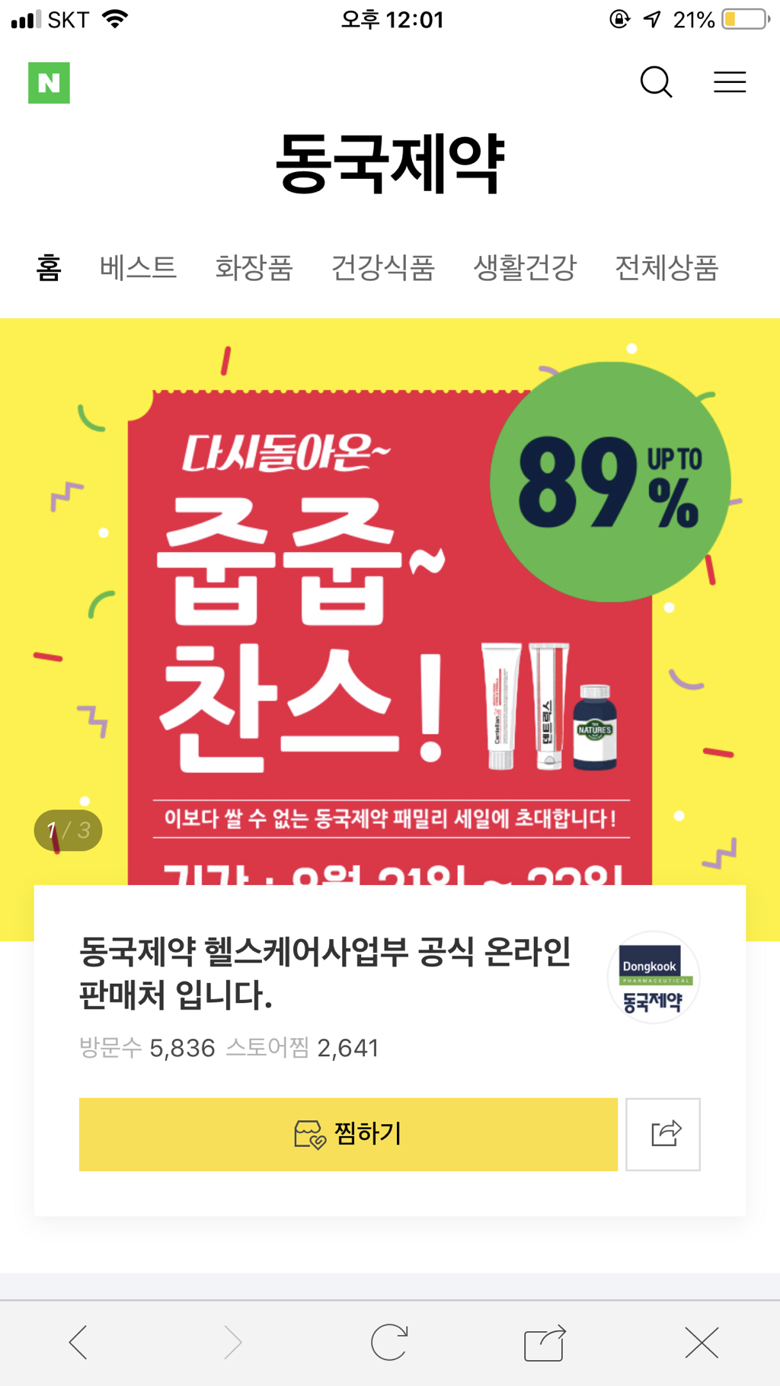
Task: Go back with browser back arrow
Action: tap(78, 1342)
